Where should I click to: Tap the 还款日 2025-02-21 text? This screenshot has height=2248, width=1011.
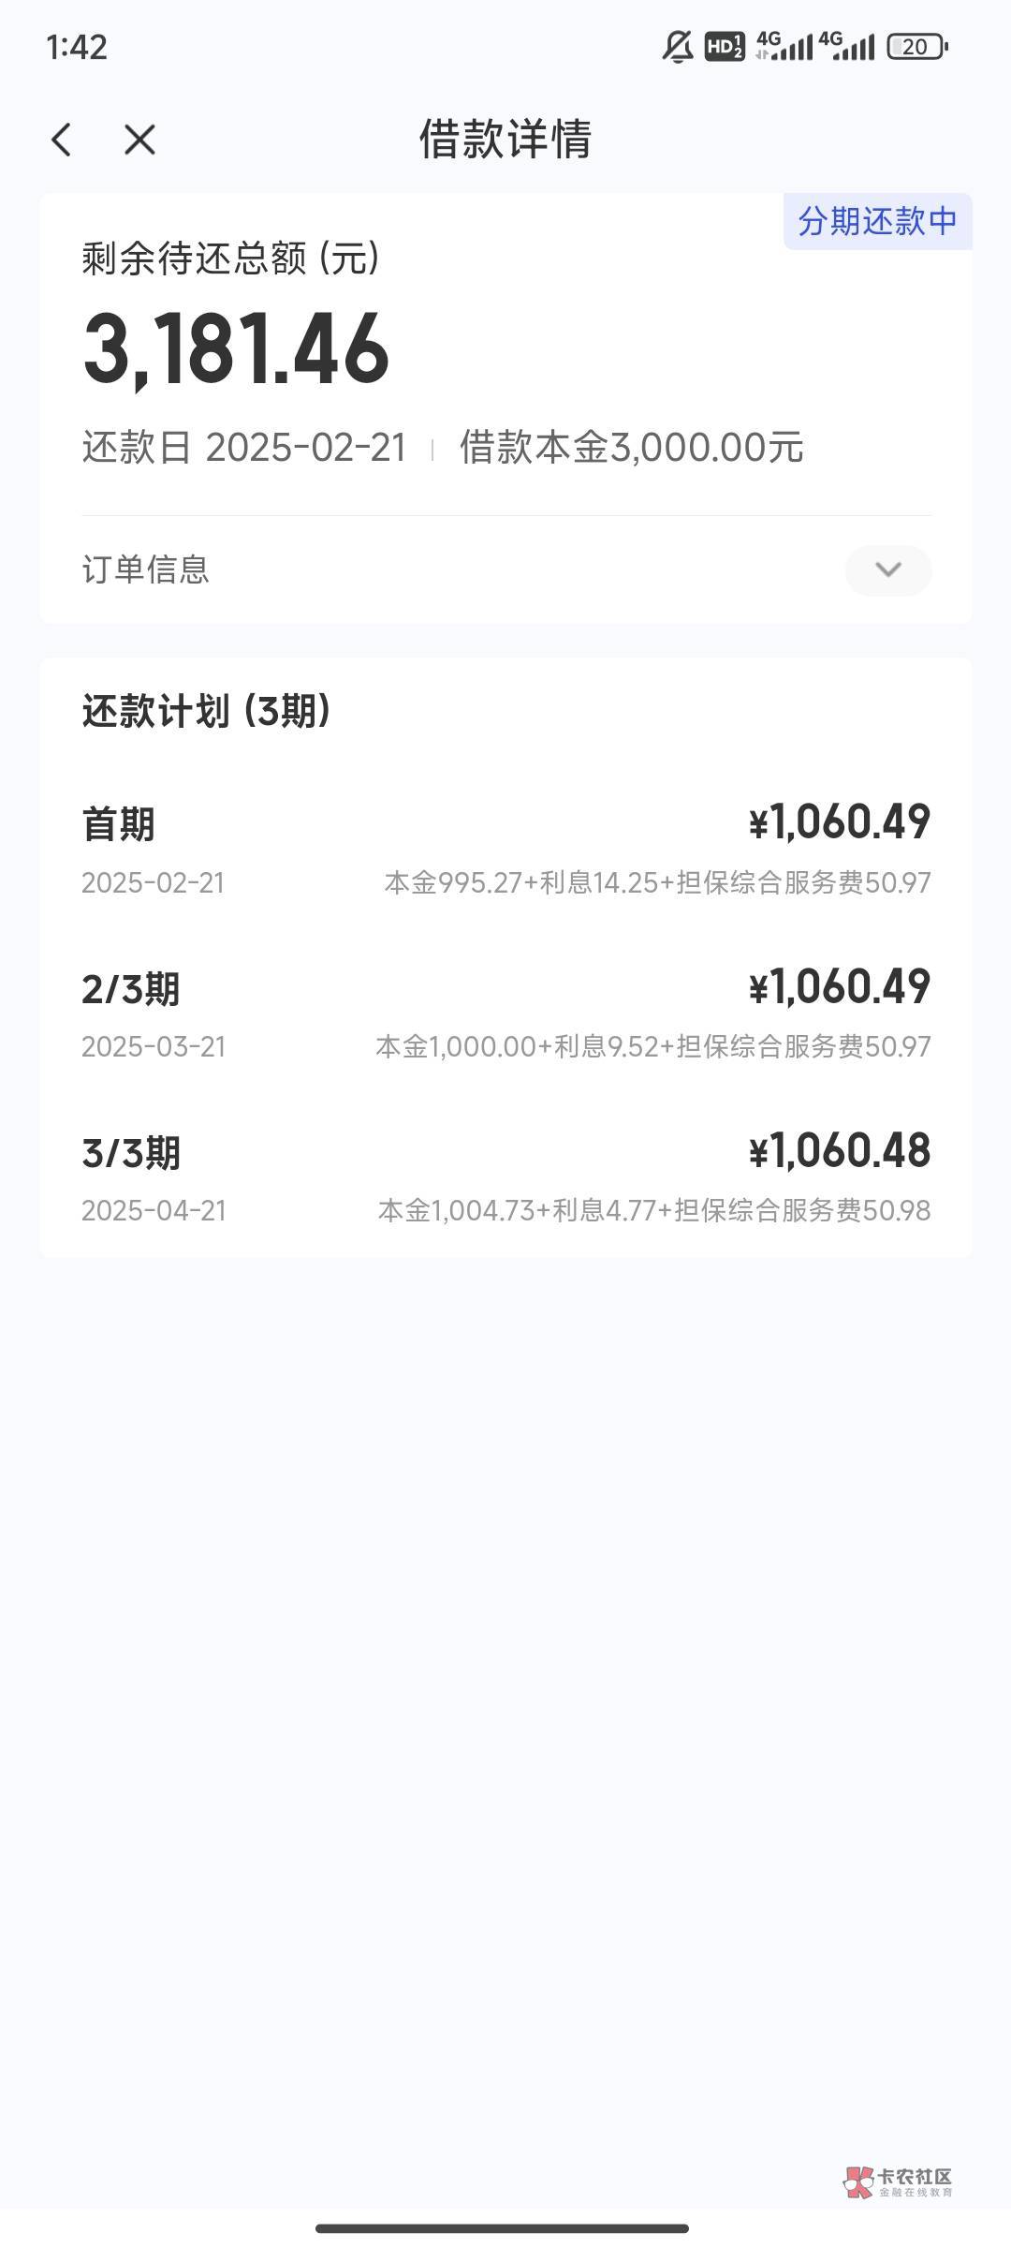click(244, 448)
